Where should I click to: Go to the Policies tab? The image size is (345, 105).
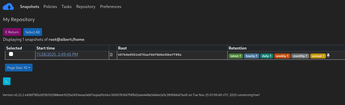point(50,7)
